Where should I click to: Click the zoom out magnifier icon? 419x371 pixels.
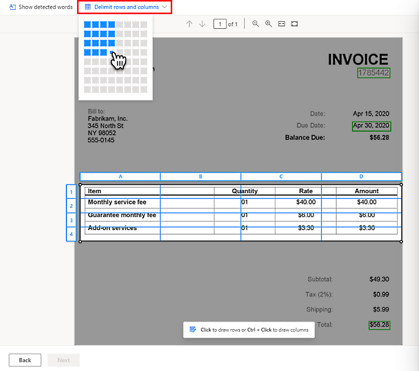[x=256, y=24]
